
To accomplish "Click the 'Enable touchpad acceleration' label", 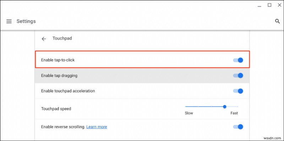I will (x=68, y=91).
